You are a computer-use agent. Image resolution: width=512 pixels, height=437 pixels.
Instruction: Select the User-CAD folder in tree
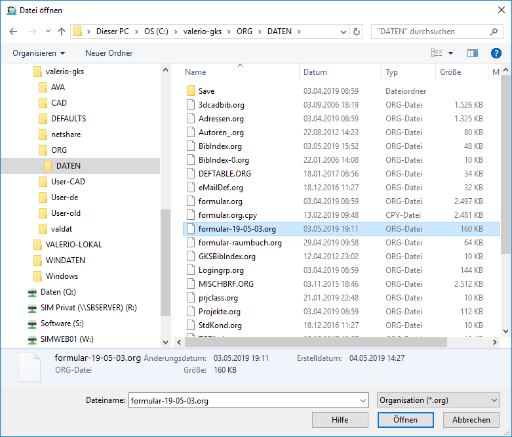click(x=68, y=182)
